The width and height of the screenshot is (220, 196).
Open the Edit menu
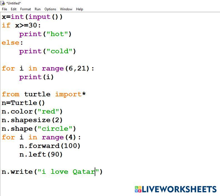coord(14,9)
